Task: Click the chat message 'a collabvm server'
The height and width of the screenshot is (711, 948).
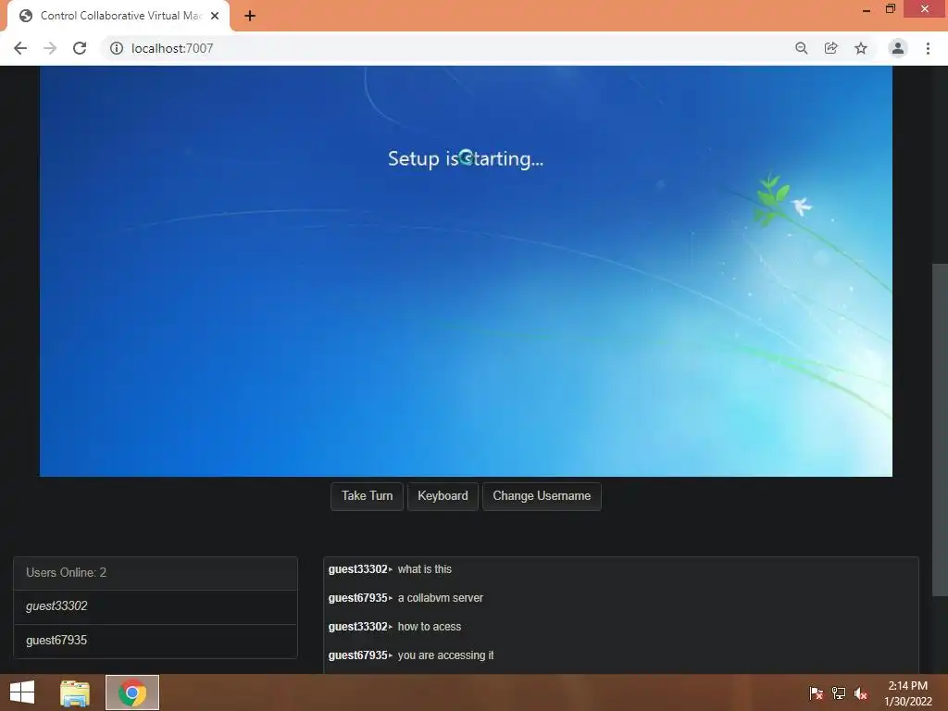Action: (440, 598)
